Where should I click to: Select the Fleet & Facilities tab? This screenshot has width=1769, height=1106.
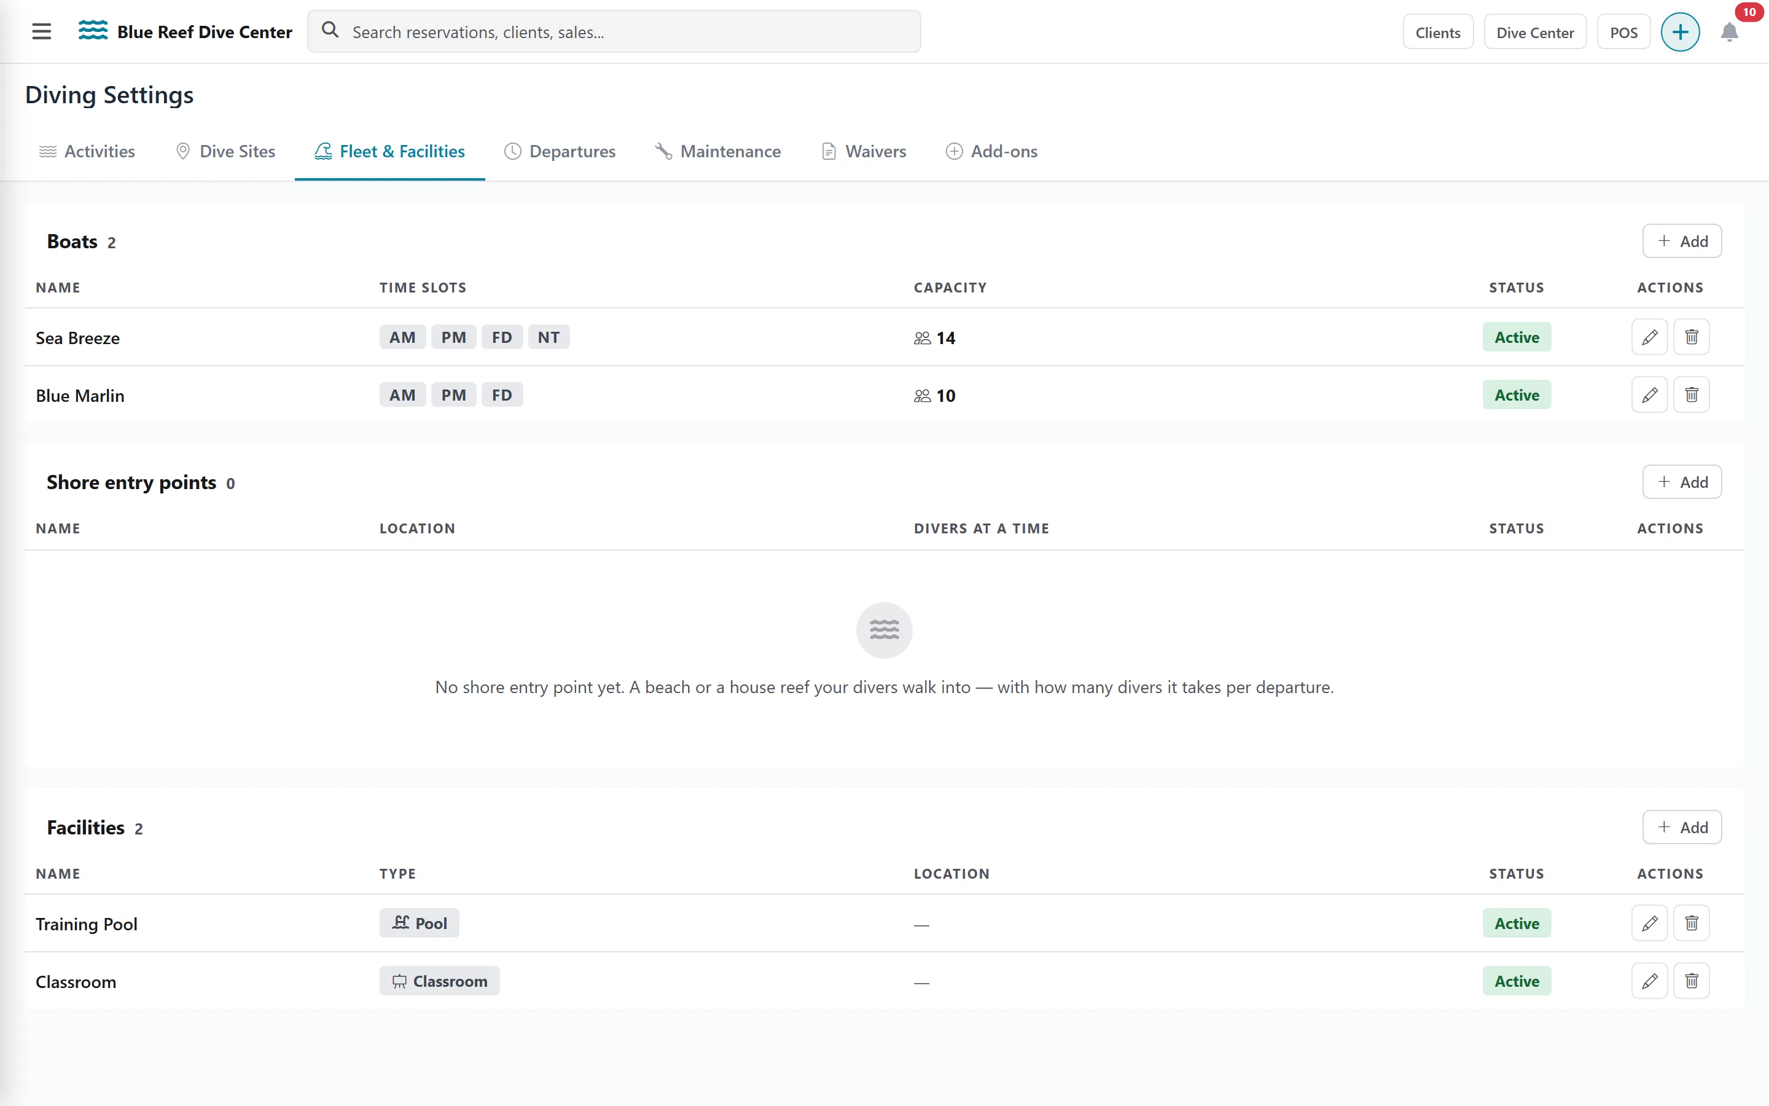tap(389, 151)
